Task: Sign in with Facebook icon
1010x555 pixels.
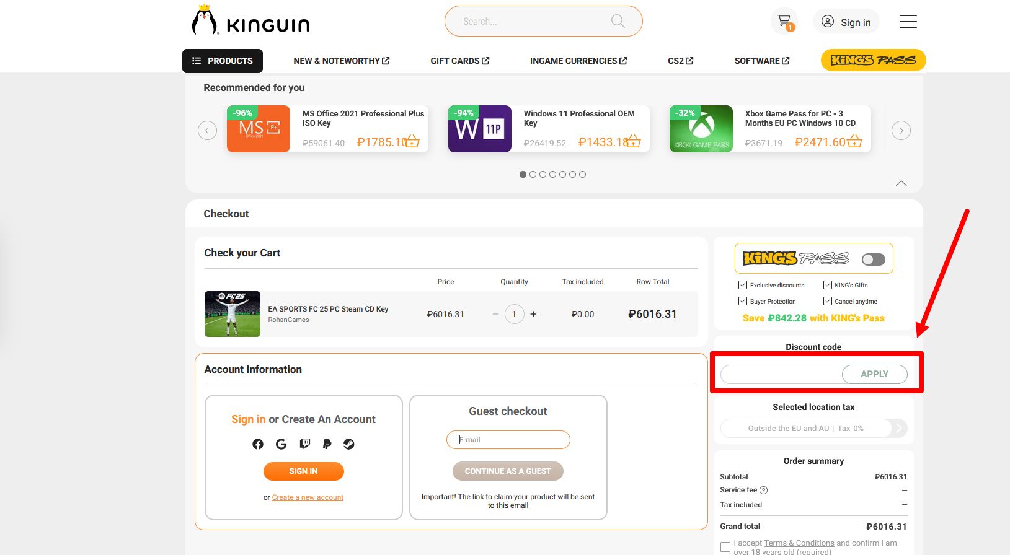Action: click(258, 444)
